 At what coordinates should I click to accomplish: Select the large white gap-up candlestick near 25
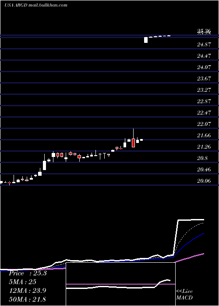tap(146, 40)
